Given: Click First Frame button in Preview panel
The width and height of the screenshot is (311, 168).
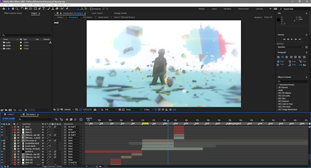Looking at the screenshot, I should 284,39.
